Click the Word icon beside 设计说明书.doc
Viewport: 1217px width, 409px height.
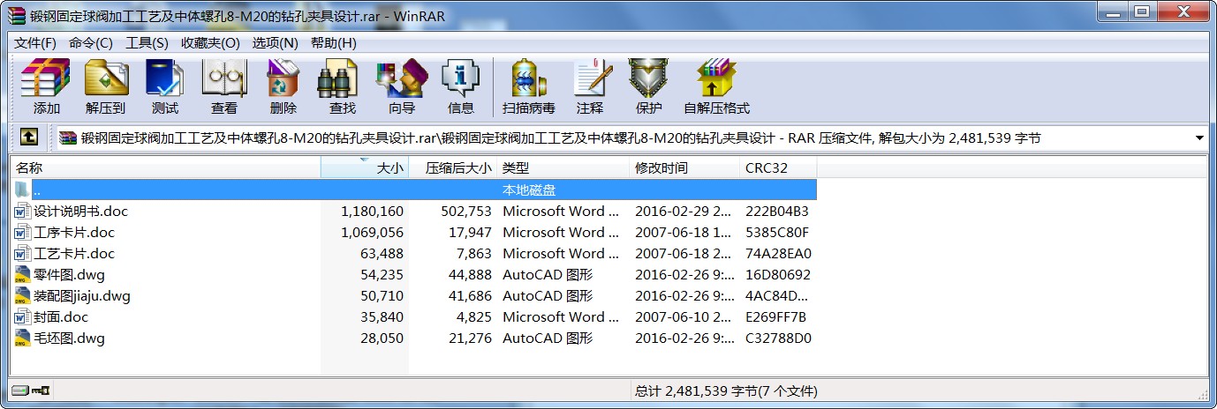(23, 212)
